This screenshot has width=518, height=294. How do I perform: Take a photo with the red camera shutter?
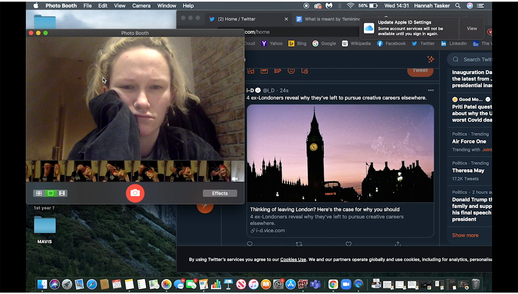135,193
